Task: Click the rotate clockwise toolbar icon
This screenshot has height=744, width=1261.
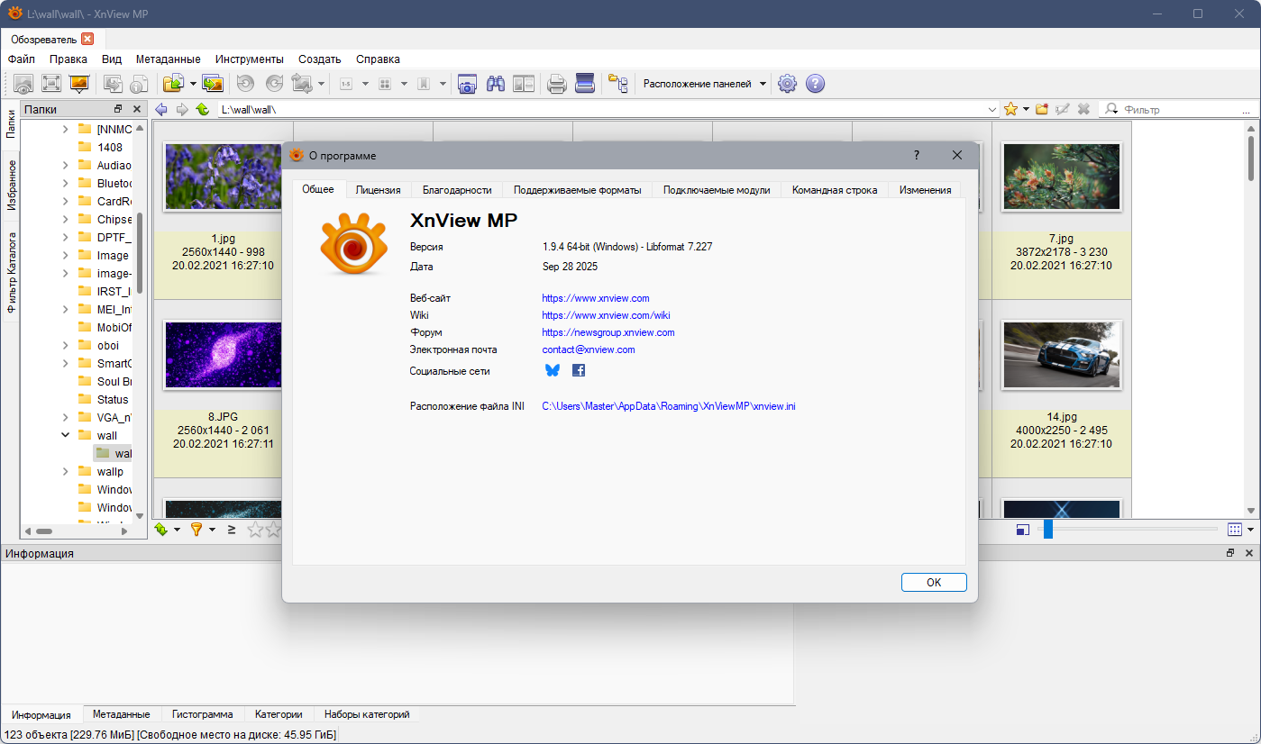Action: coord(274,84)
